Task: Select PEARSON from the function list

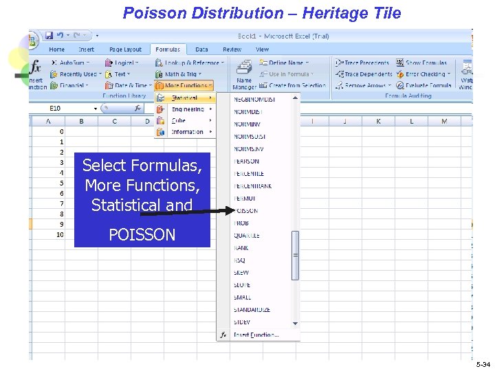Action: coord(246,161)
